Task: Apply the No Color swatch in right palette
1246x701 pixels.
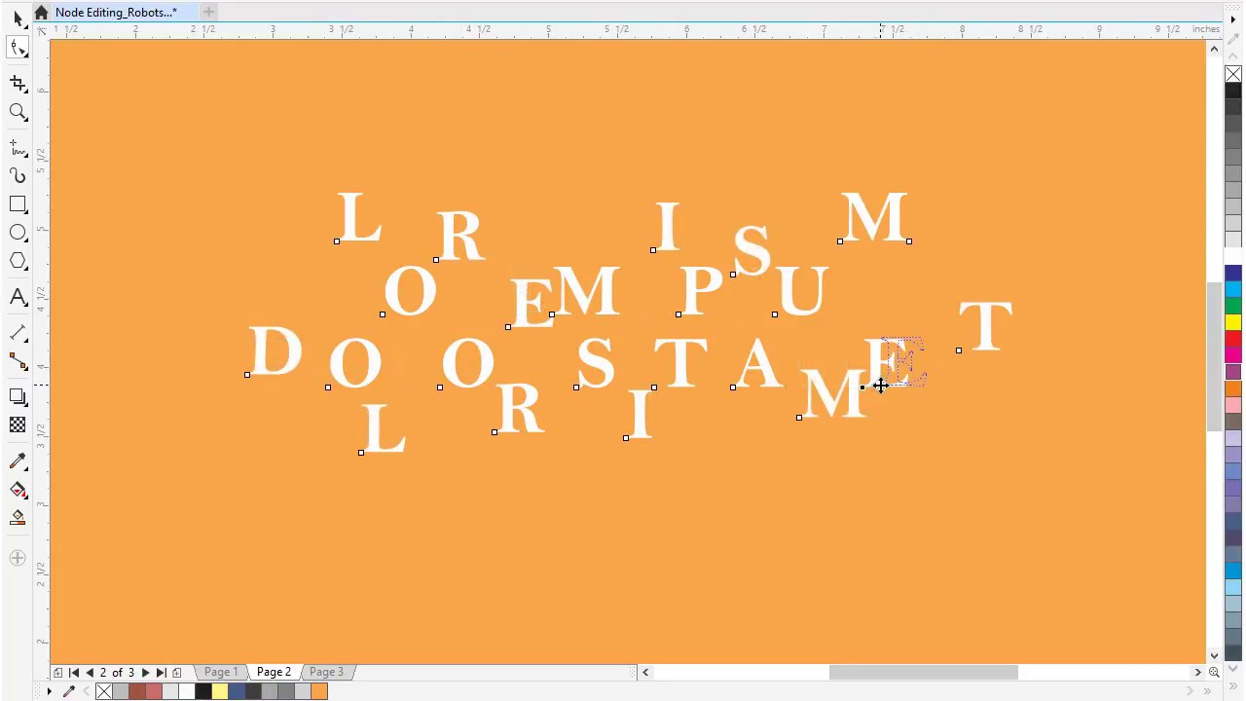Action: coord(1233,75)
